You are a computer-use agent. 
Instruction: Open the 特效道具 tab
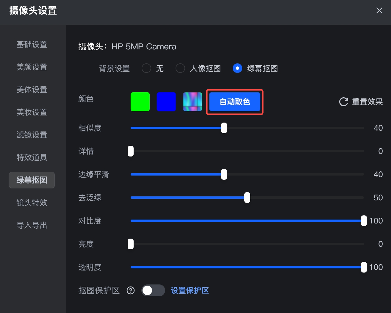point(32,157)
